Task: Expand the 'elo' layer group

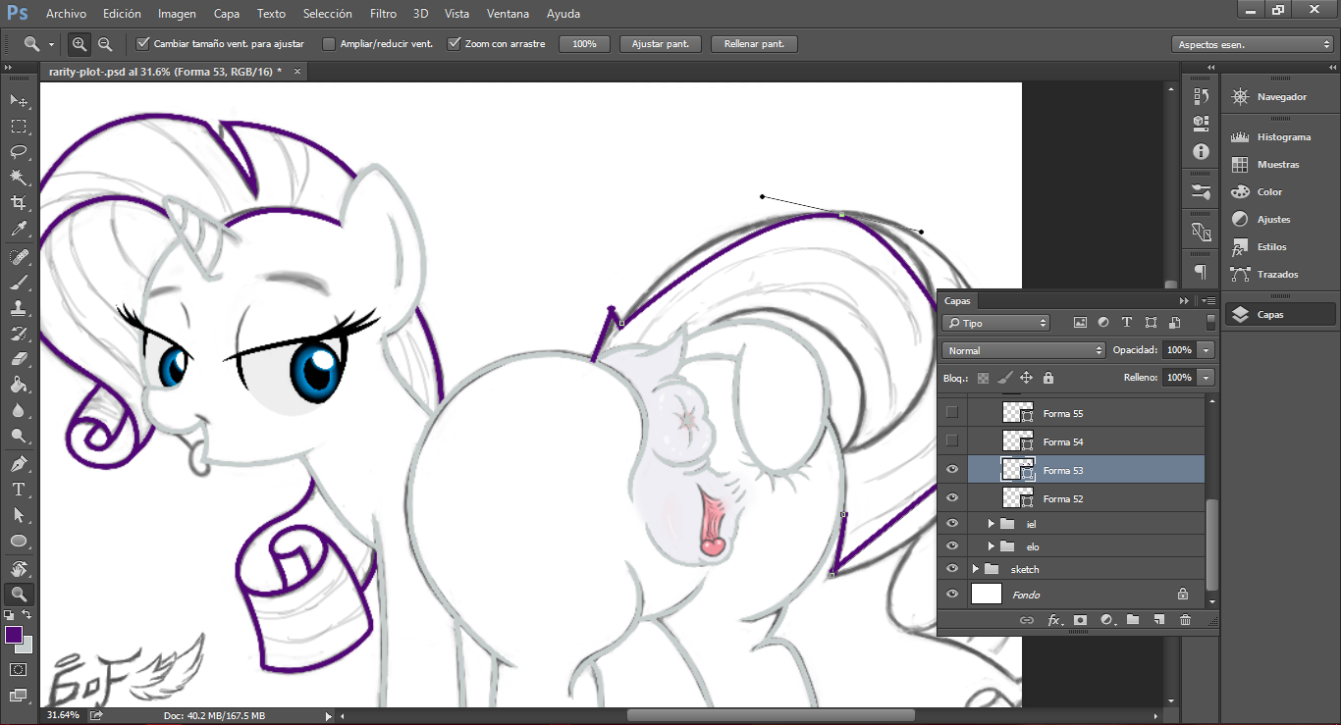Action: 992,546
